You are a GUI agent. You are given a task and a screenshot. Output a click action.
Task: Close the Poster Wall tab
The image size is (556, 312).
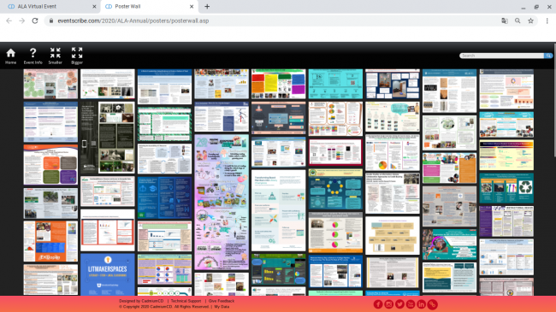tap(192, 6)
